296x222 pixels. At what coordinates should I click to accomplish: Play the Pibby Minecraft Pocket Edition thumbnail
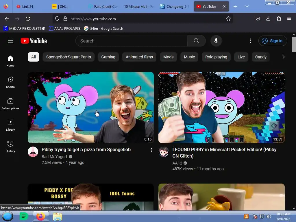click(x=221, y=108)
